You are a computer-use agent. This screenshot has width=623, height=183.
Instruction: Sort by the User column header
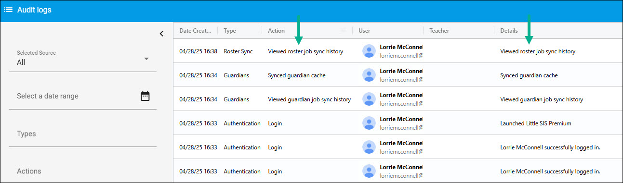coord(364,31)
